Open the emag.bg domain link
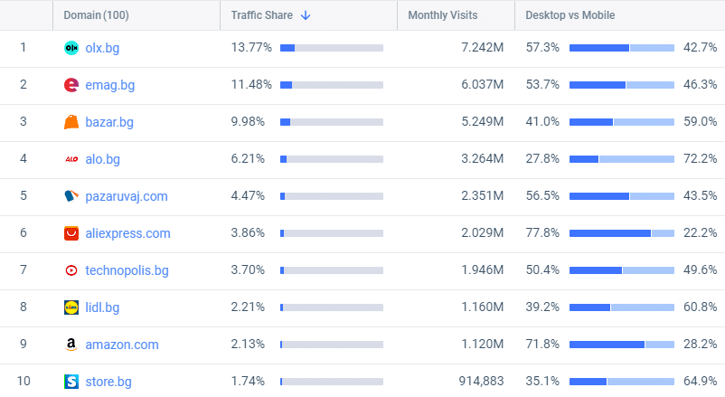 (110, 85)
